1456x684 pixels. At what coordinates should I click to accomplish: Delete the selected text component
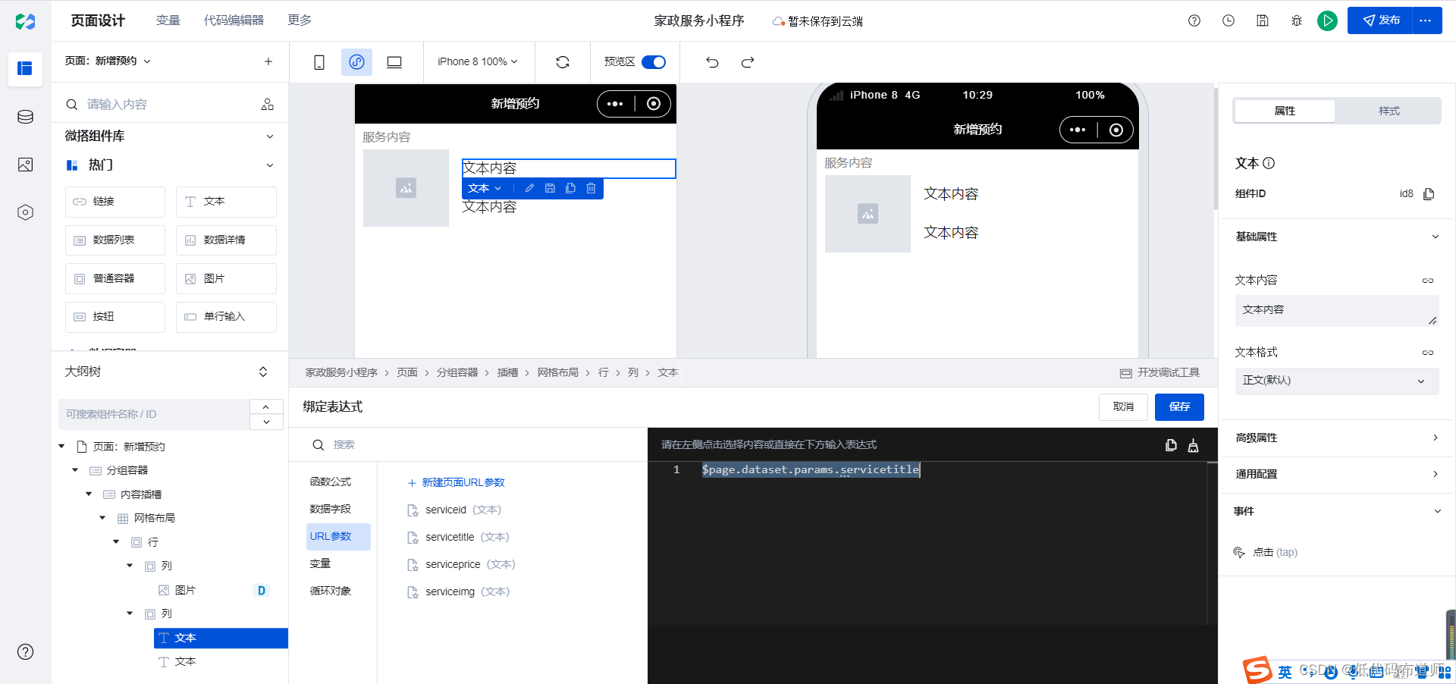[x=591, y=188]
